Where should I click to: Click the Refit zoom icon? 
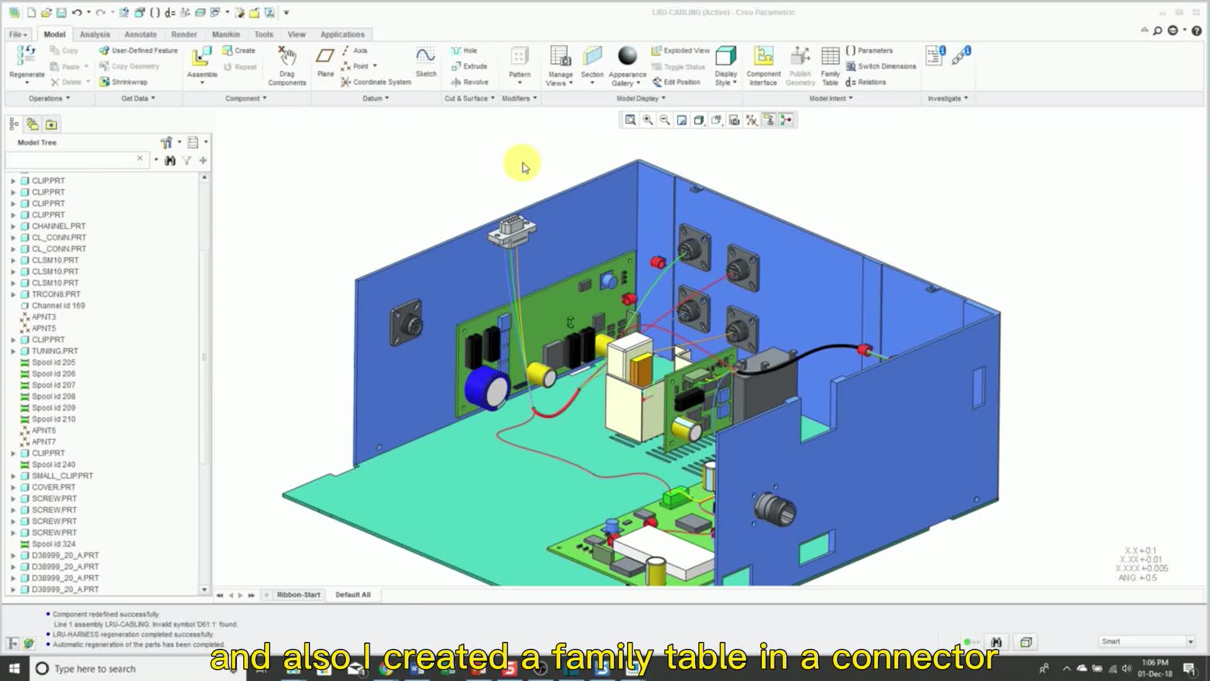pos(630,120)
